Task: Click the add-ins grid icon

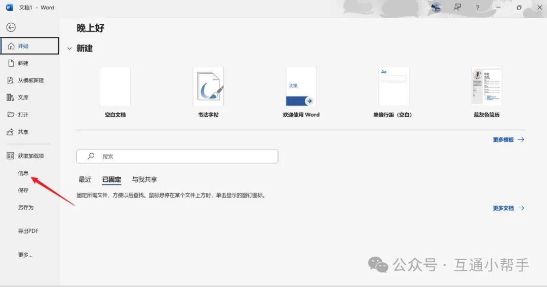Action: (11, 156)
